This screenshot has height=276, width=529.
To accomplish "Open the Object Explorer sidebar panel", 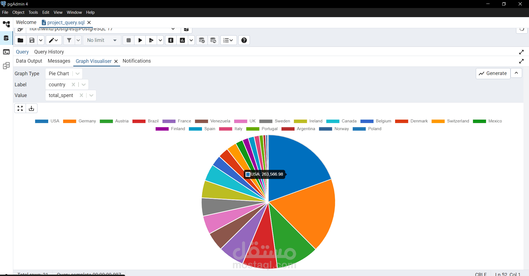I will 6,24.
